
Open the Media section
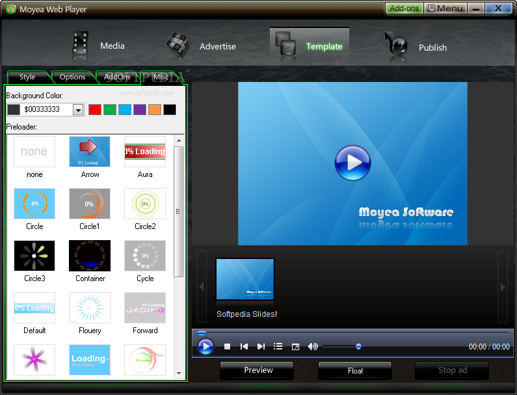pos(99,46)
